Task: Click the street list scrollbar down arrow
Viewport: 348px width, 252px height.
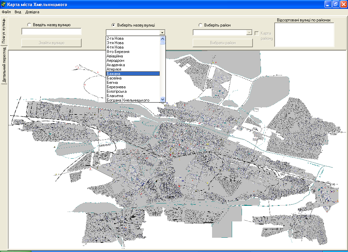Action: pos(162,99)
